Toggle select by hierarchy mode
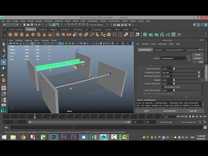Screen dimensions: 208x156 [x=50, y=25]
